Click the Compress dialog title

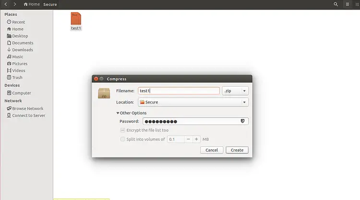tap(117, 79)
